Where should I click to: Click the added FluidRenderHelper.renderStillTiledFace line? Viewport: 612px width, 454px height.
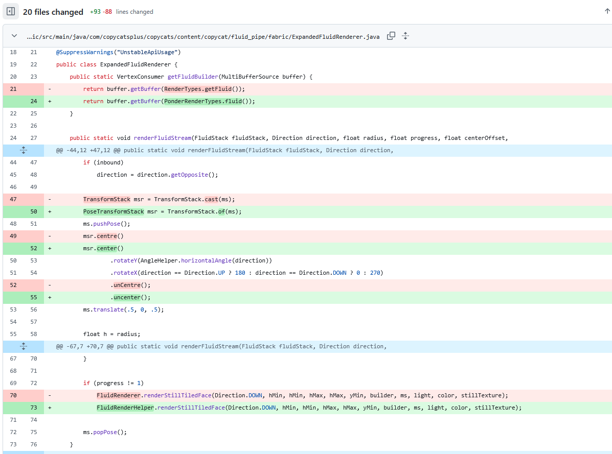(x=309, y=408)
